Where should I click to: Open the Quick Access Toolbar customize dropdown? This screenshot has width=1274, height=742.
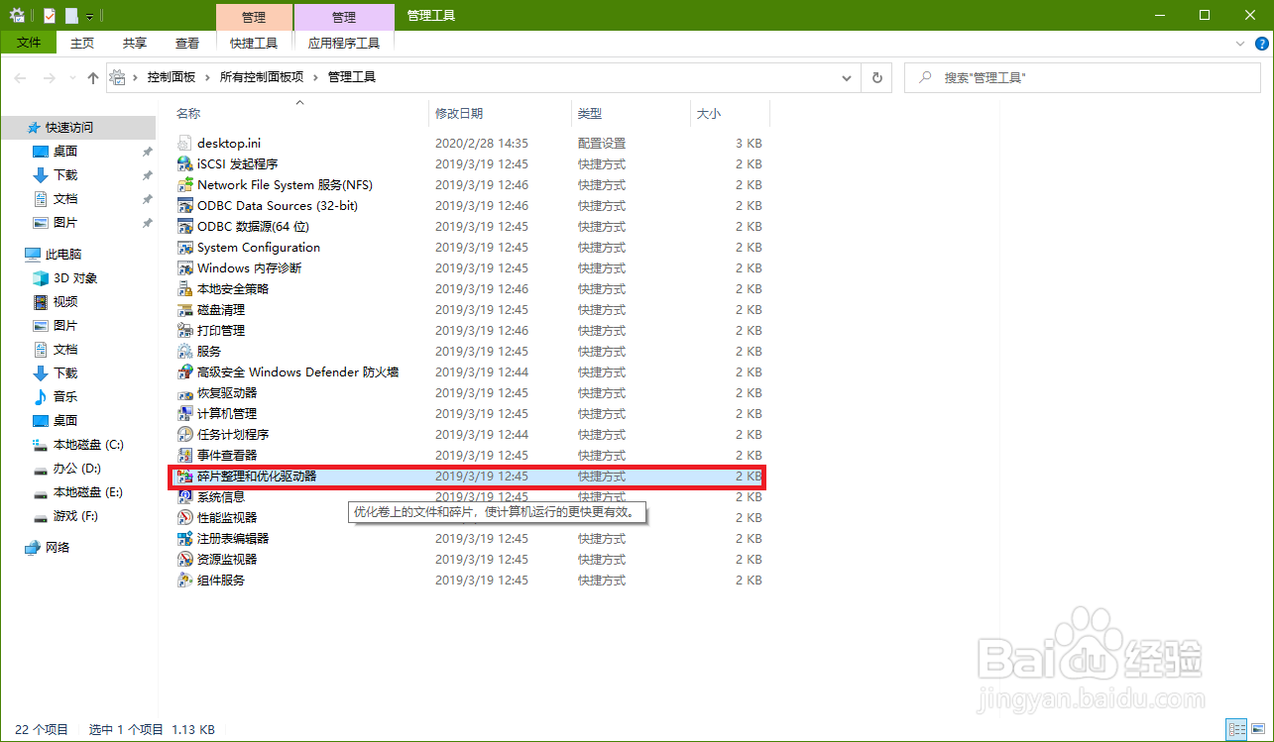(89, 16)
